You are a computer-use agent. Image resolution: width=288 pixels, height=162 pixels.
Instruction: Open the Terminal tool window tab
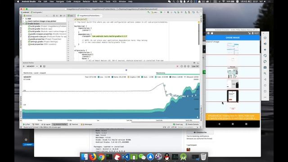[x=74, y=124]
